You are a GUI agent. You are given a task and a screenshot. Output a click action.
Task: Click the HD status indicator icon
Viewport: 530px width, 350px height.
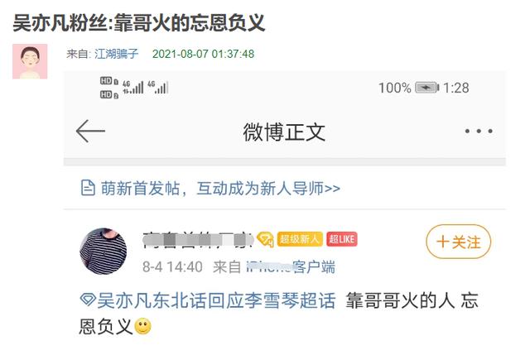(109, 88)
